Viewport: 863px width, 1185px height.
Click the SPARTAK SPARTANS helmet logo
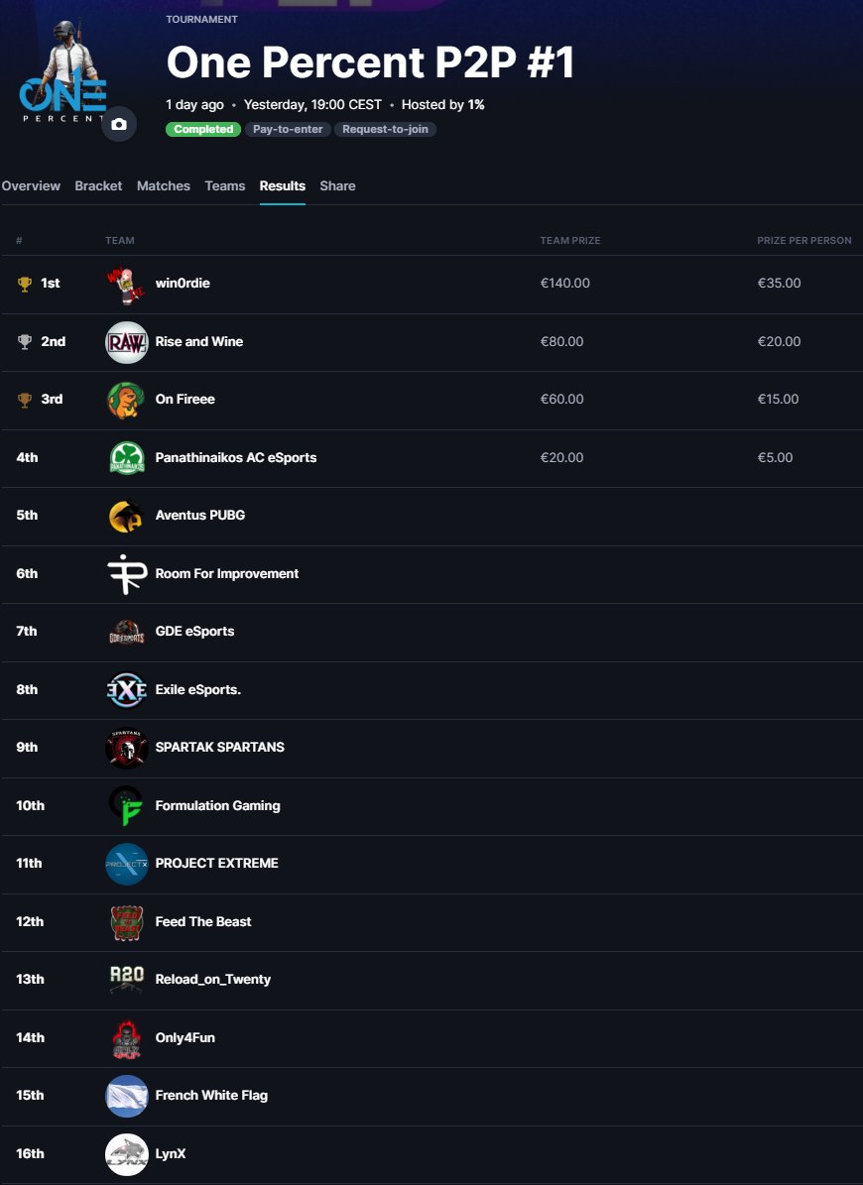[126, 748]
